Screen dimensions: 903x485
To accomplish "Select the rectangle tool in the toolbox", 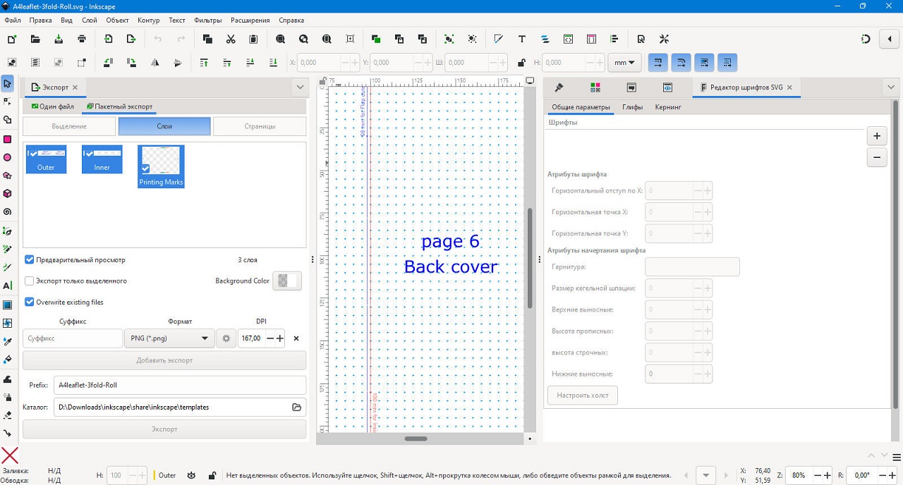I will click(x=8, y=140).
